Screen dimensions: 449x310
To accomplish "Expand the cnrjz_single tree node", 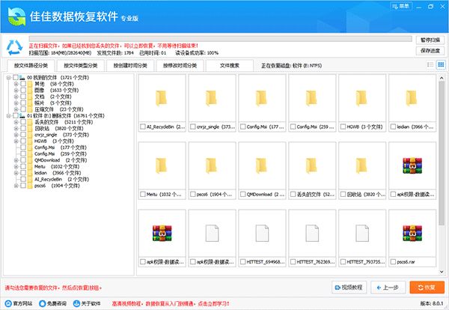I will [x=16, y=135].
